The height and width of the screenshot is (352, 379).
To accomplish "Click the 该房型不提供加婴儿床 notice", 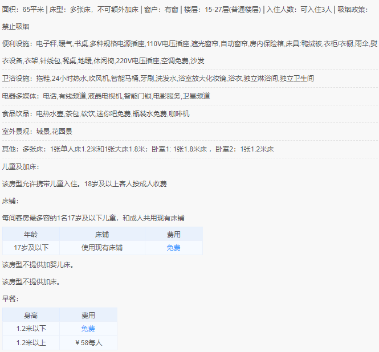I will (38, 265).
